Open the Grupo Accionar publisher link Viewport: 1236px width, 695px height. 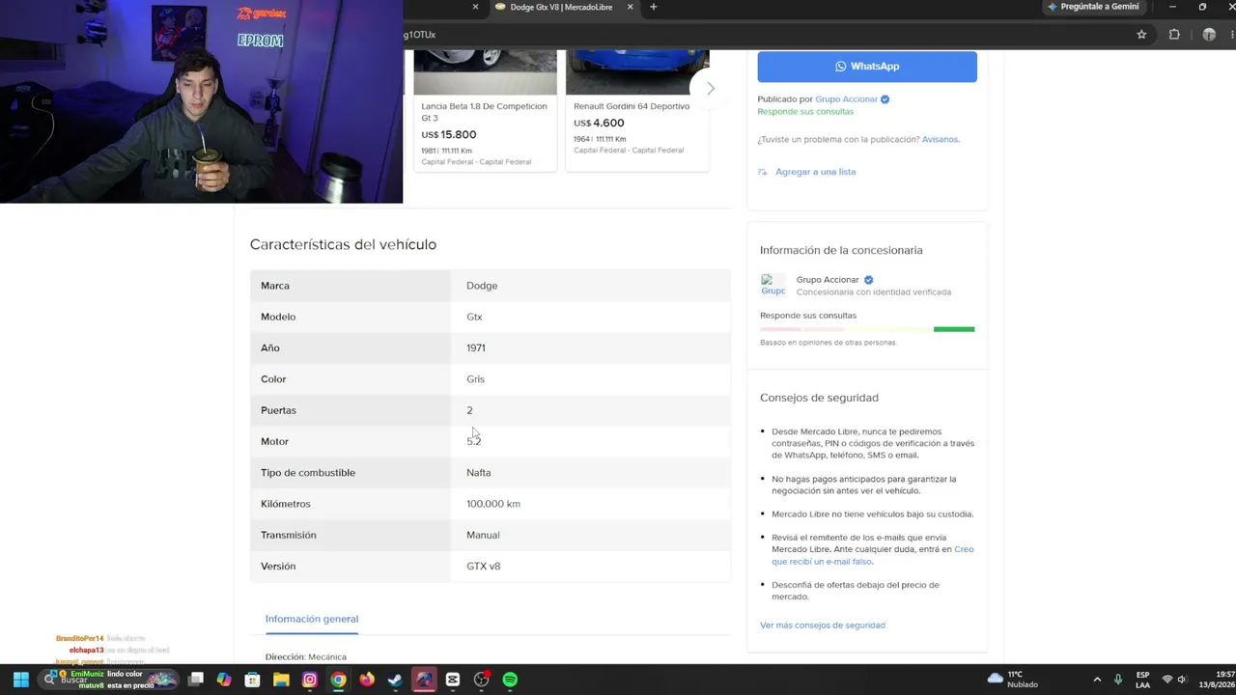pos(847,98)
